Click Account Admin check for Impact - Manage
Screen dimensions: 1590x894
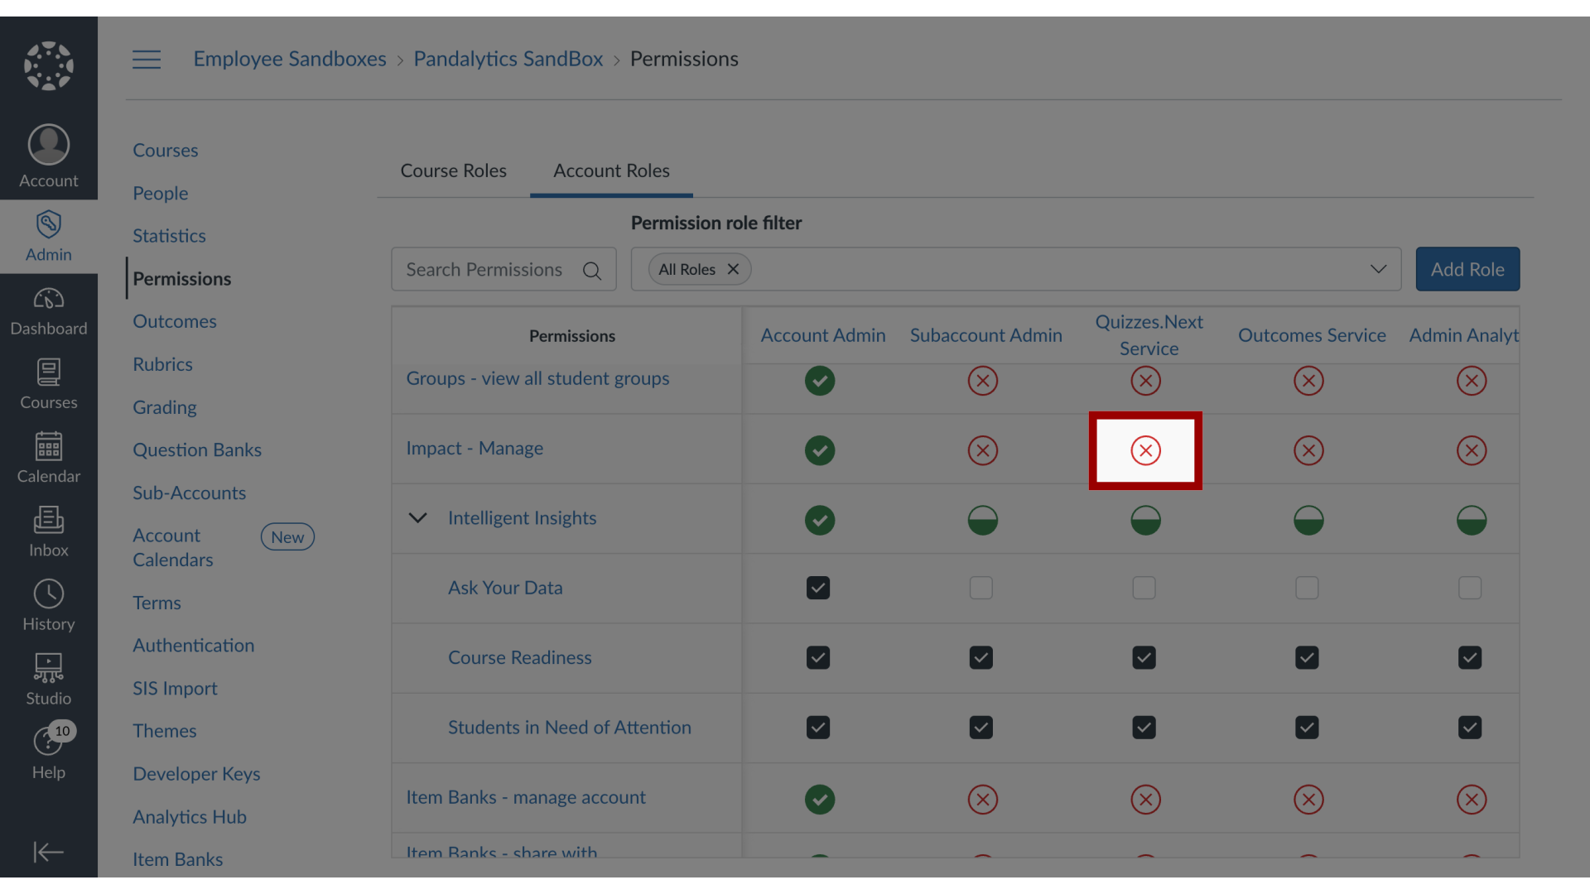(x=820, y=450)
